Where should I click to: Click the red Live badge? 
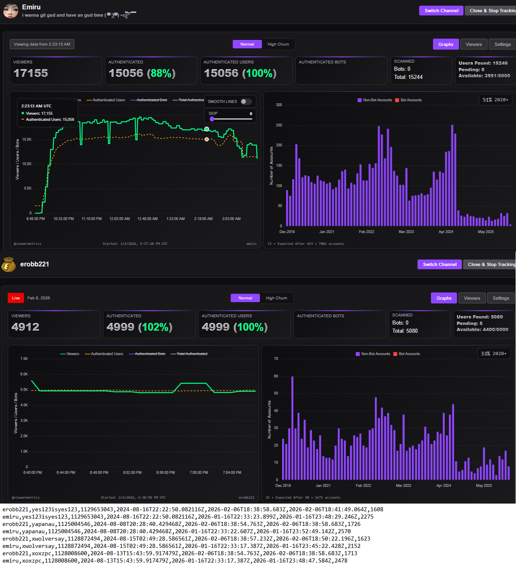point(16,298)
